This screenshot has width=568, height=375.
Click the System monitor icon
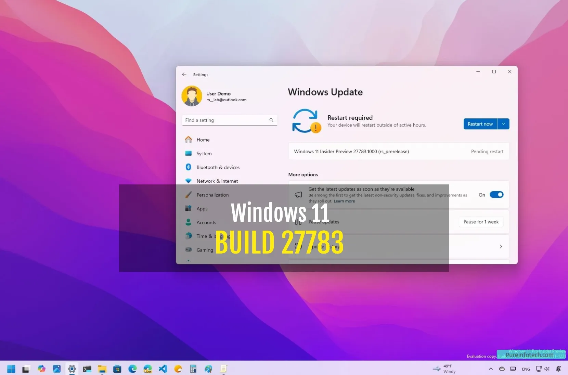point(188,153)
